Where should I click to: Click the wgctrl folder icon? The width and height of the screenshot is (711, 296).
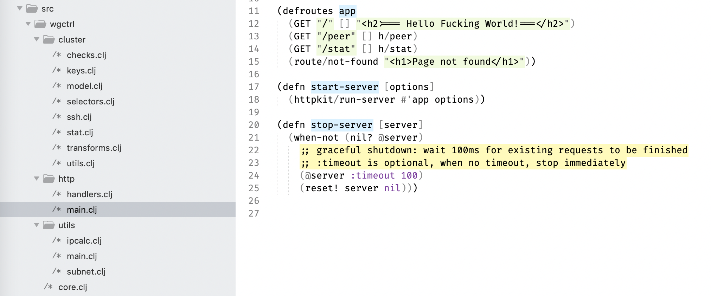click(x=40, y=24)
